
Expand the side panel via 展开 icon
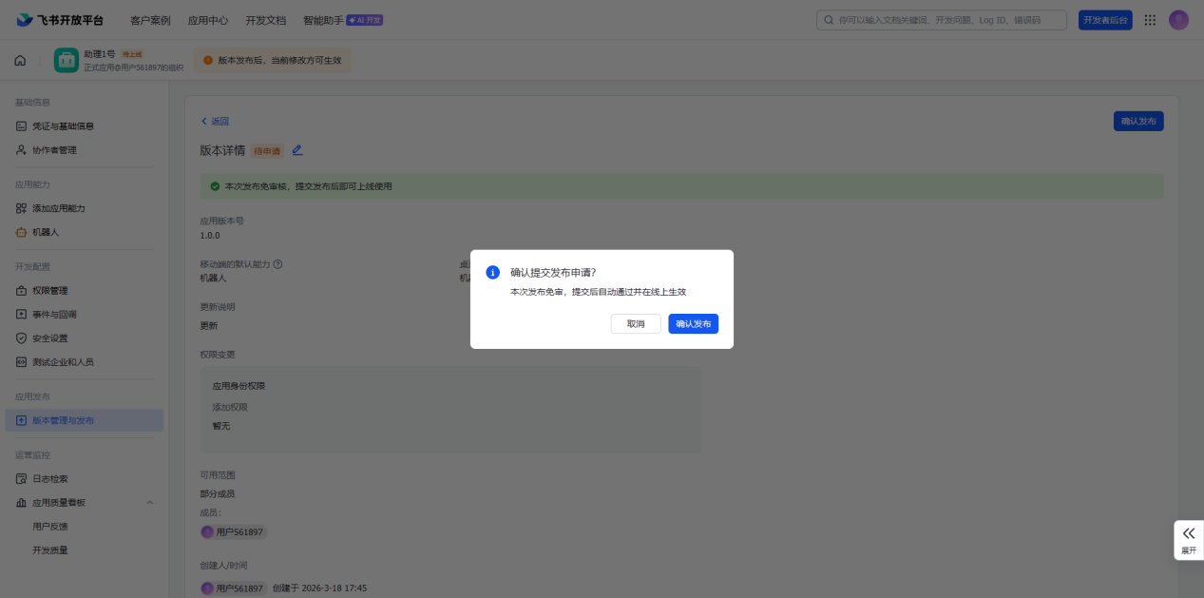[1188, 539]
